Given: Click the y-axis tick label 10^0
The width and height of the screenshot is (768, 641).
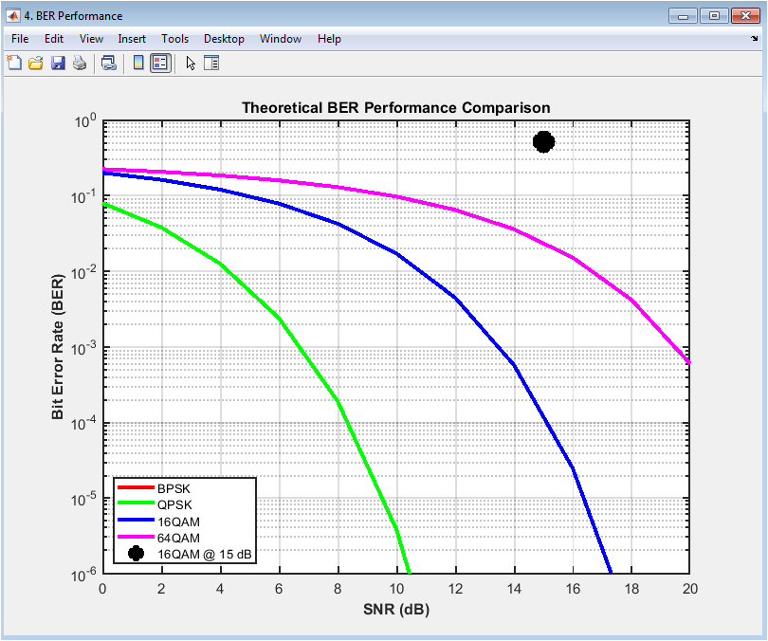Looking at the screenshot, I should coord(85,121).
